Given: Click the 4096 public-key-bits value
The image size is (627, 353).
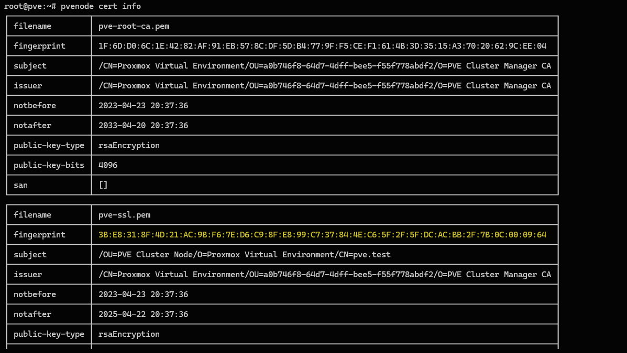Looking at the screenshot, I should point(108,165).
